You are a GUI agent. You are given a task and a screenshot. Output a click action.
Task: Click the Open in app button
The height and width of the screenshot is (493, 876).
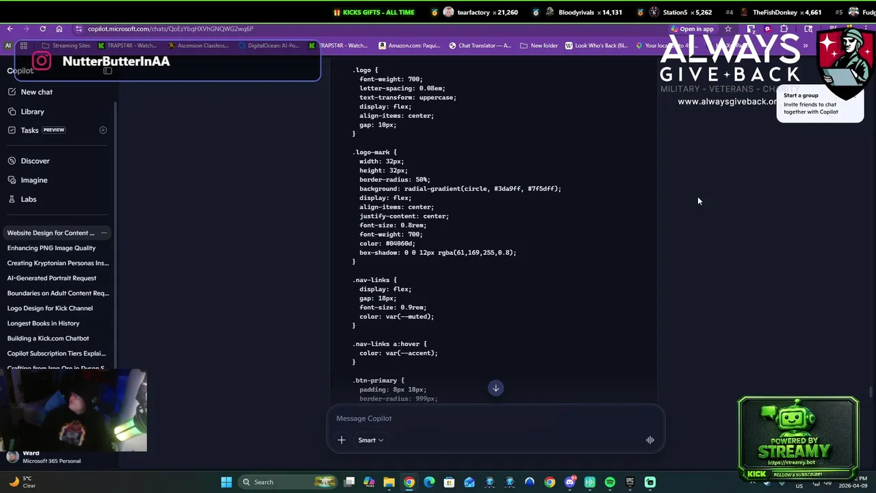(692, 29)
